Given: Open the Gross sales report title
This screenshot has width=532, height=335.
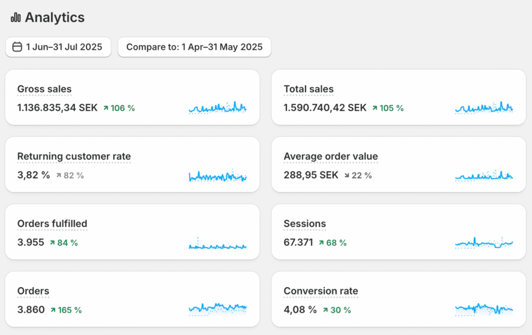Looking at the screenshot, I should pyautogui.click(x=44, y=89).
